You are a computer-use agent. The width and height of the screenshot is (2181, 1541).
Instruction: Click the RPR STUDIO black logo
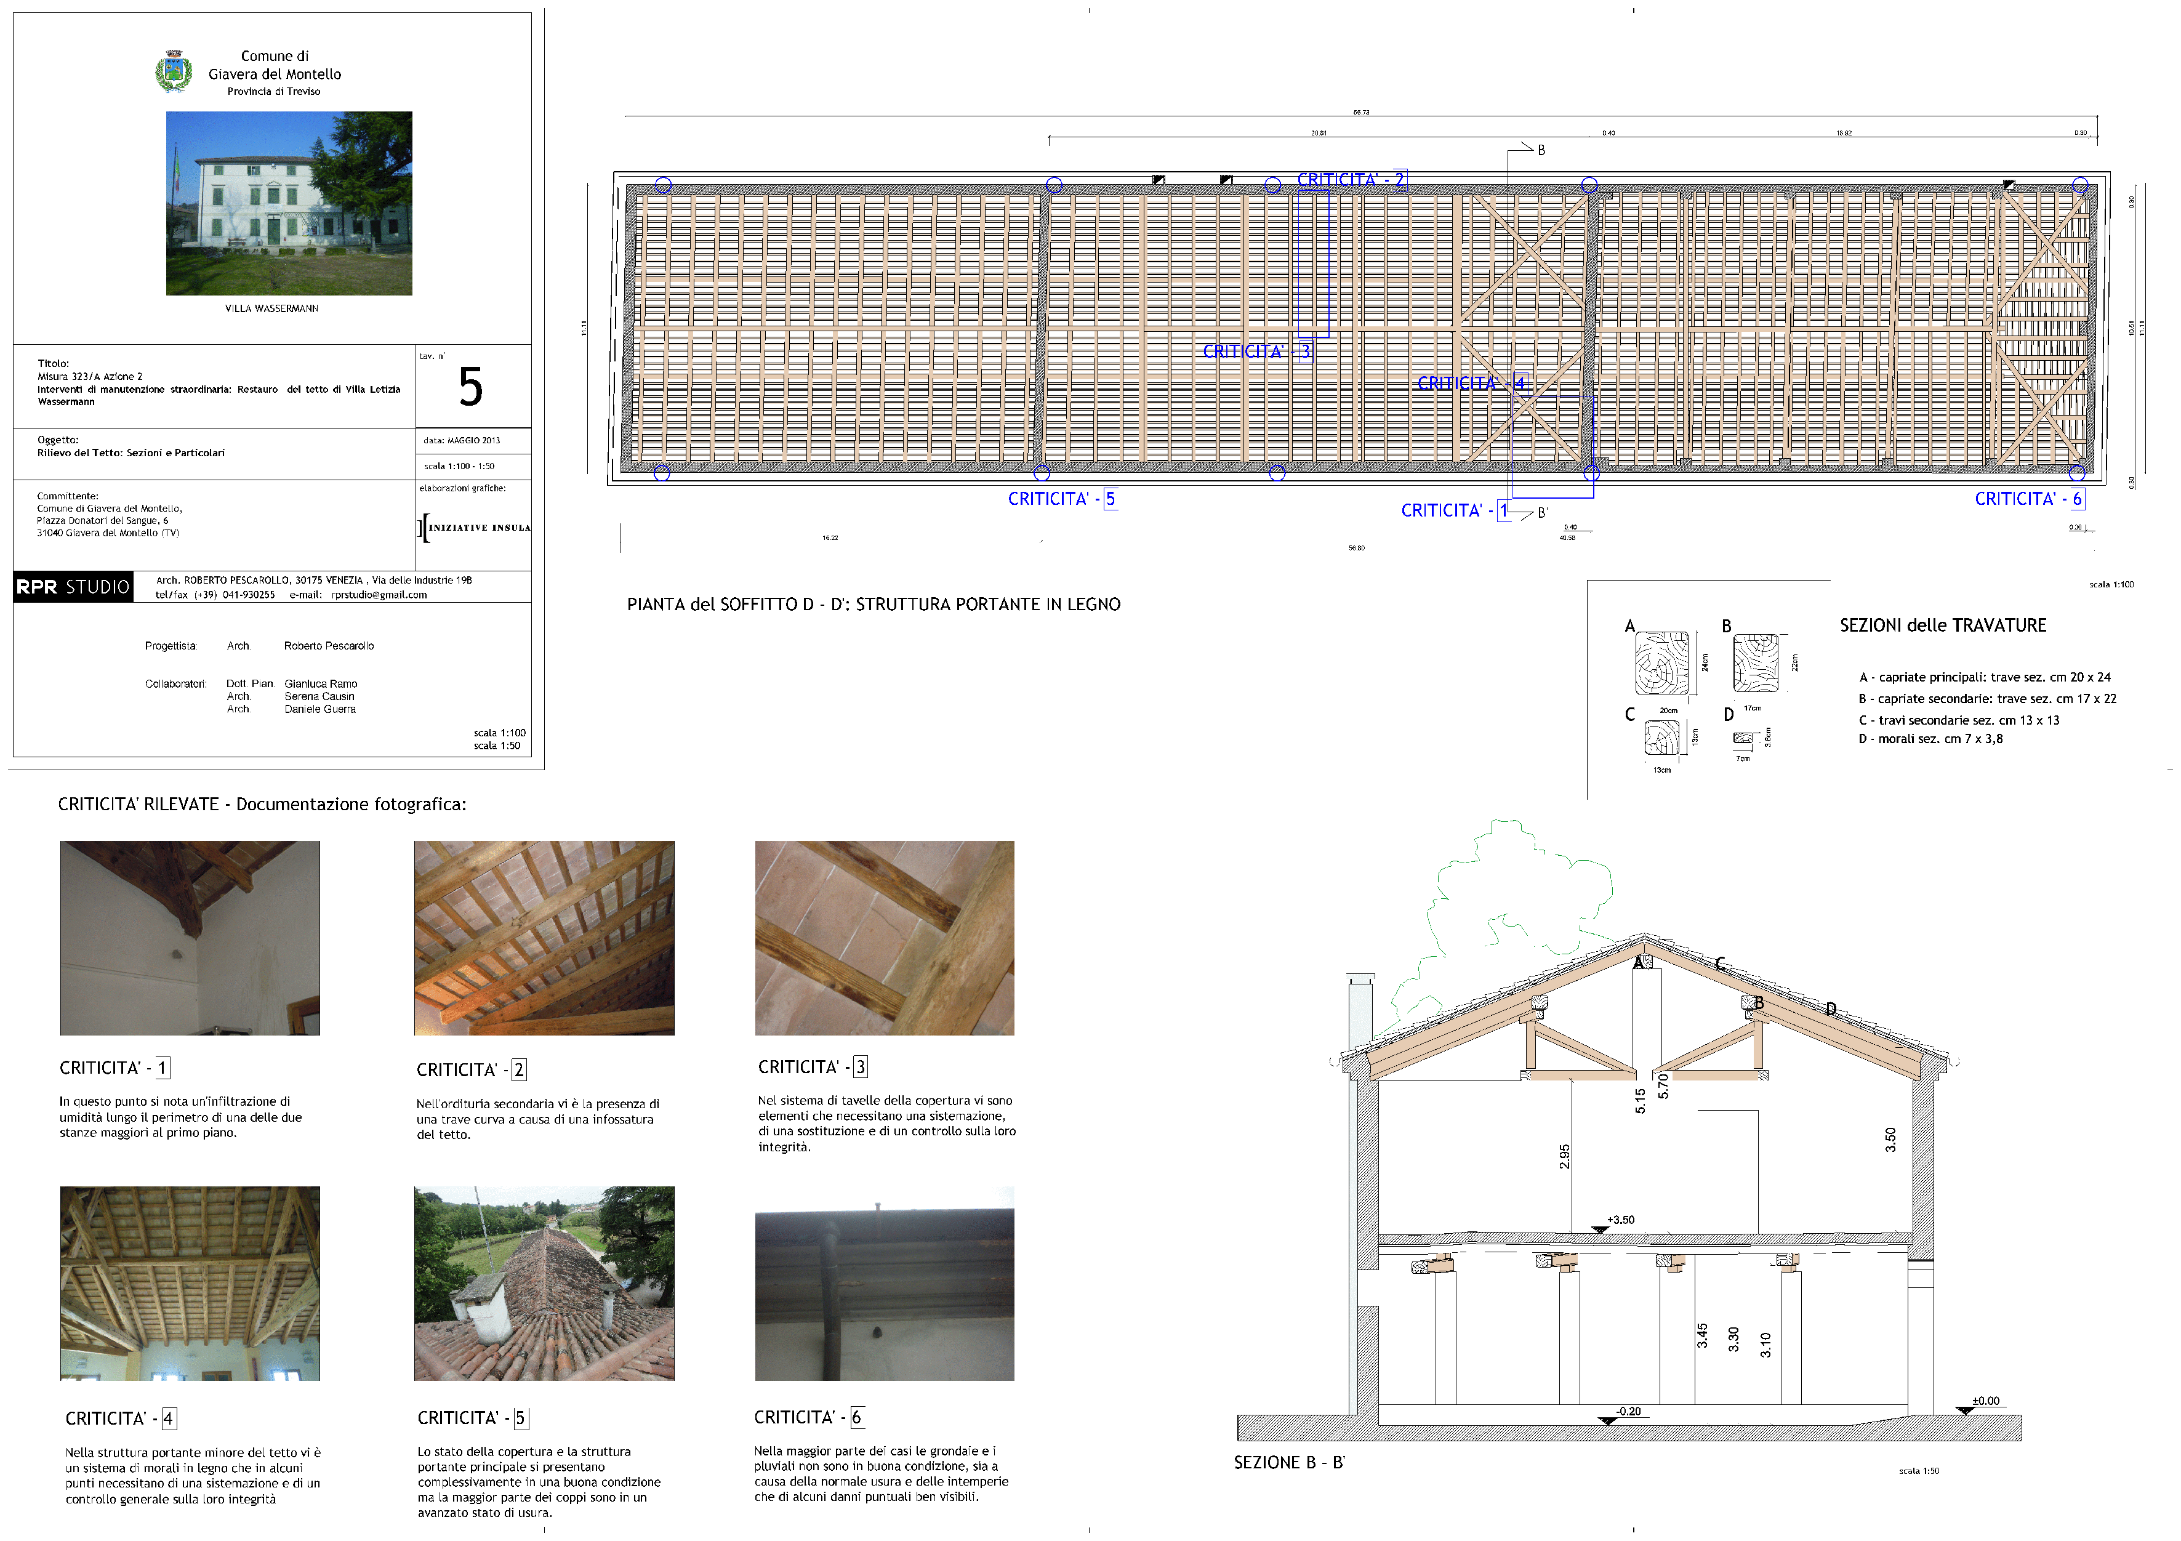coord(73,586)
